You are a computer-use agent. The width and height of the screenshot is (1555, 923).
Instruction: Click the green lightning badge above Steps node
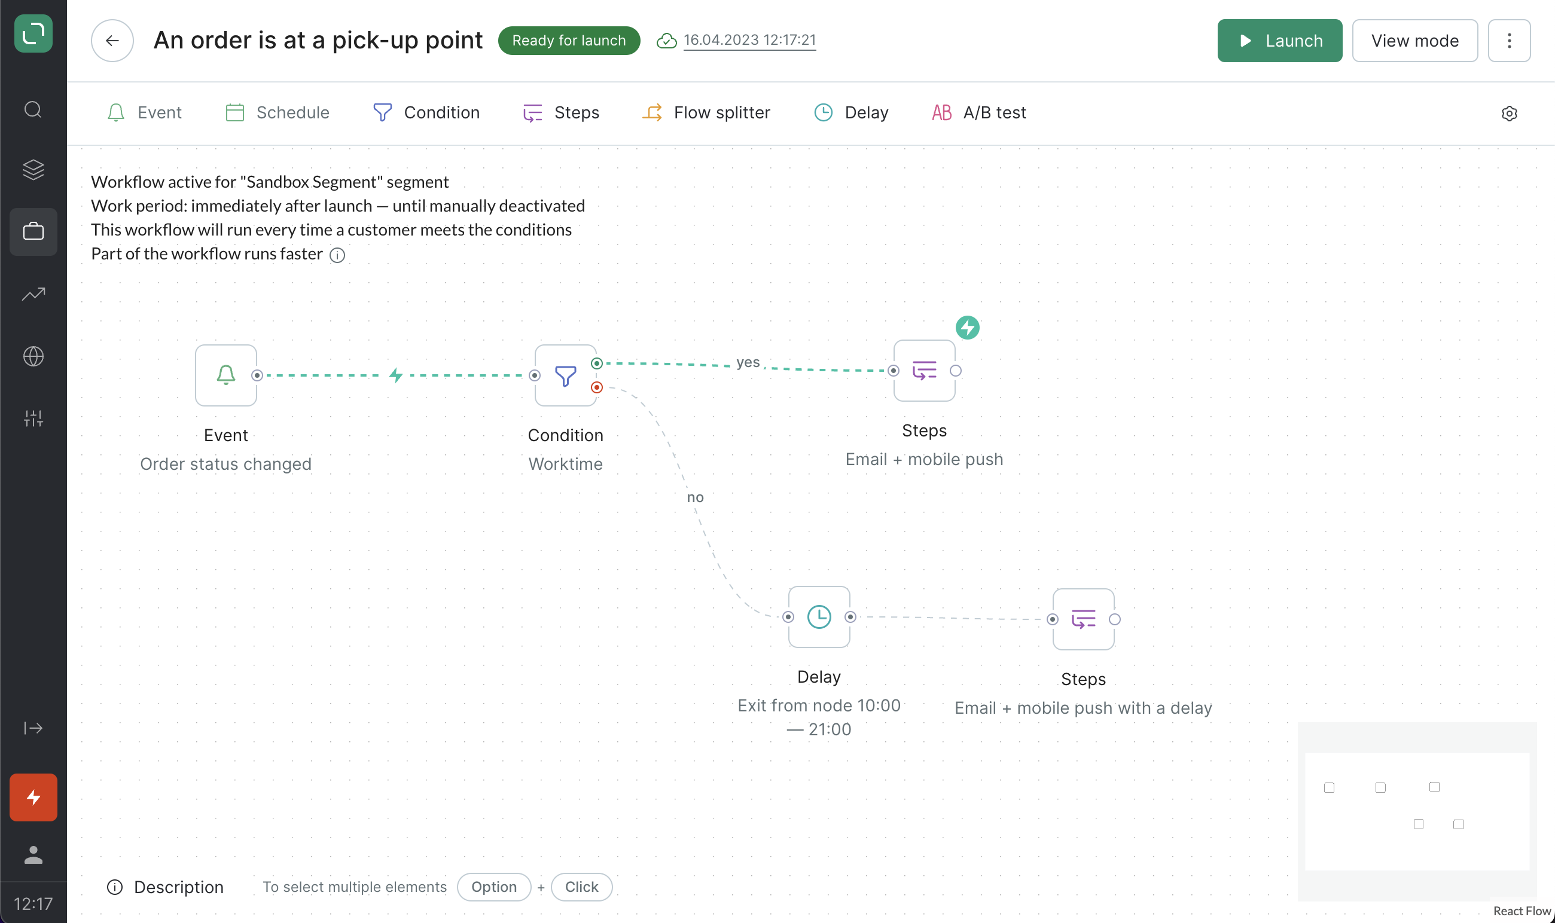967,327
